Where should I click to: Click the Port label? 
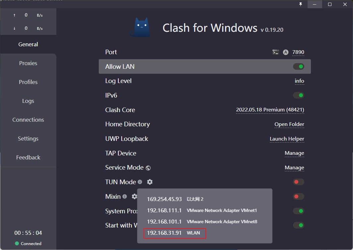[111, 52]
